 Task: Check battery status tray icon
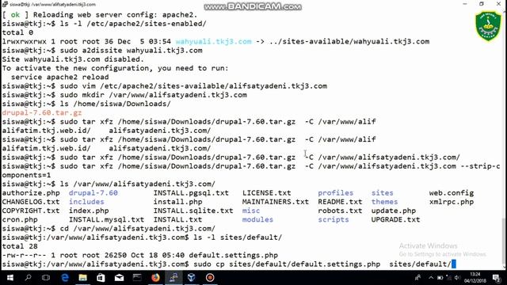(440, 278)
